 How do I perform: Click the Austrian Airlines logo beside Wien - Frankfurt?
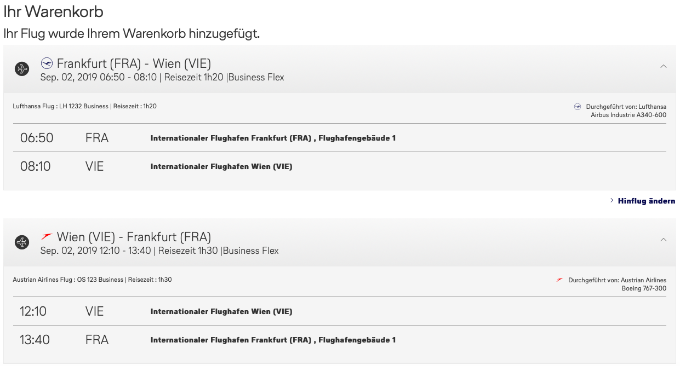click(x=47, y=236)
